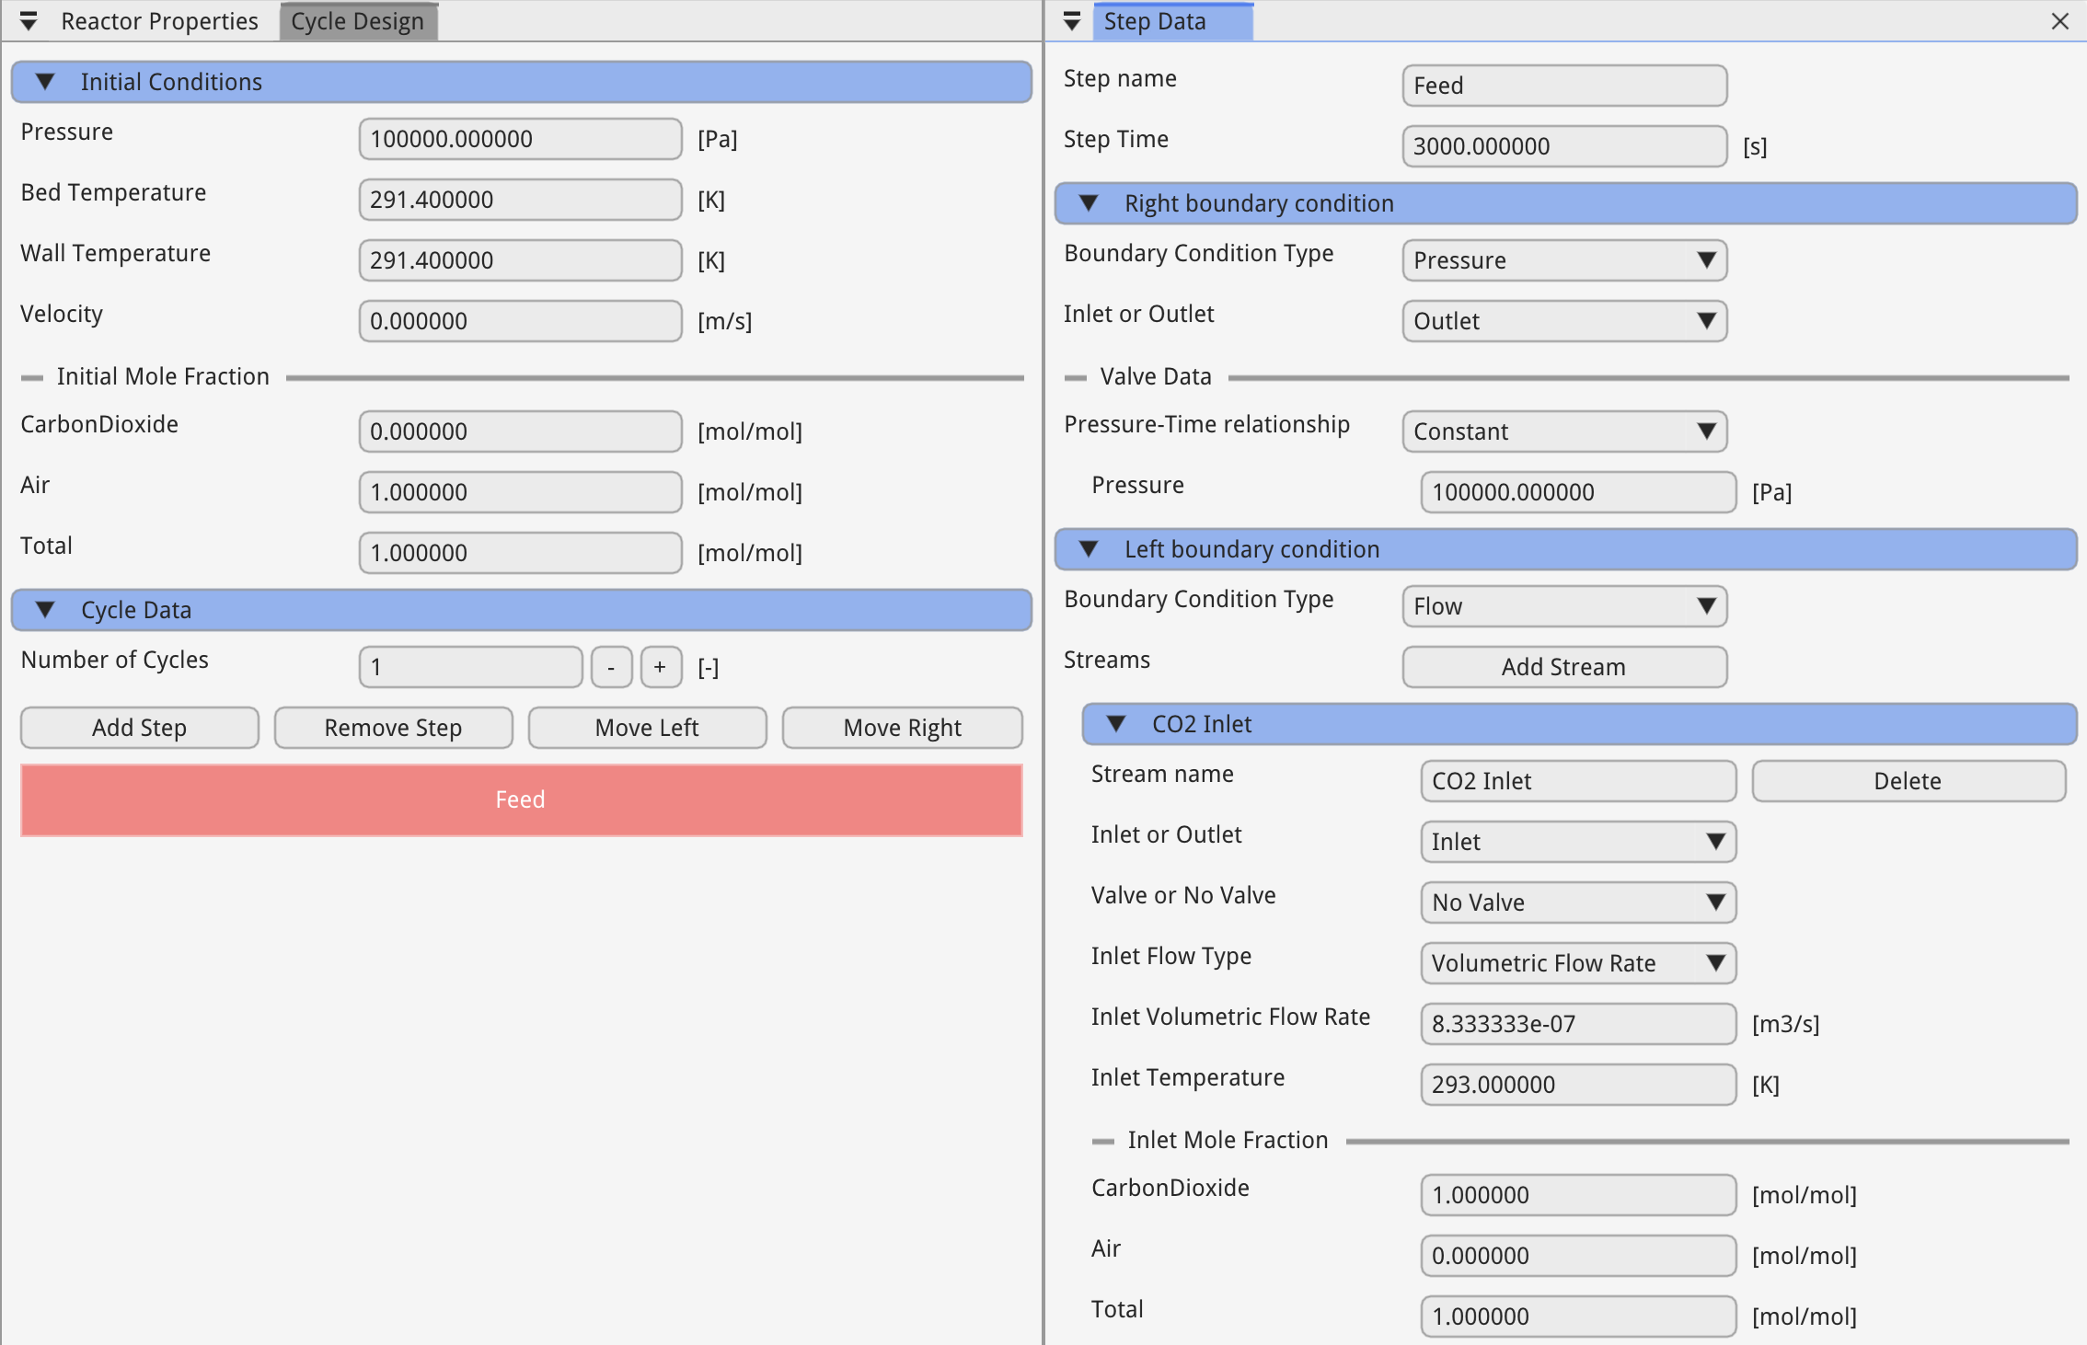
Task: Delete the CO2 Inlet stream
Action: (x=1908, y=781)
